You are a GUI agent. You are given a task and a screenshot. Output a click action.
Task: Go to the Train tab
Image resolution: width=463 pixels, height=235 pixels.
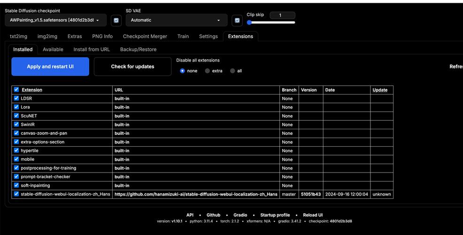pyautogui.click(x=183, y=36)
